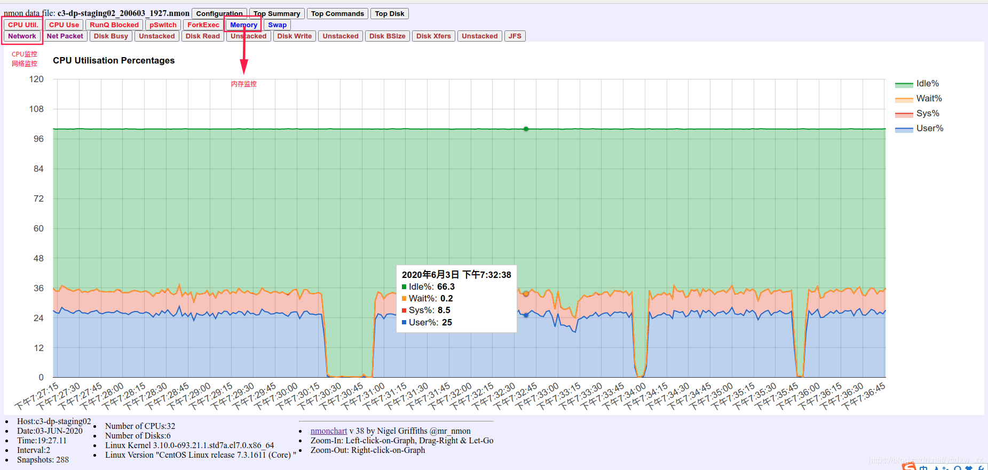Image resolution: width=988 pixels, height=470 pixels.
Task: Click the green Idle% legend swatch
Action: pos(904,84)
